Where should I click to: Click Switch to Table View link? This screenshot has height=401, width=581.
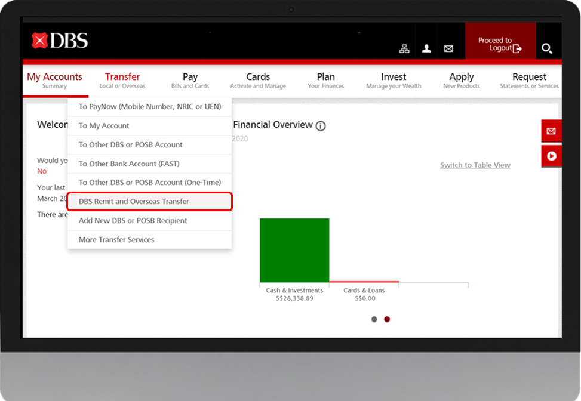coord(475,165)
